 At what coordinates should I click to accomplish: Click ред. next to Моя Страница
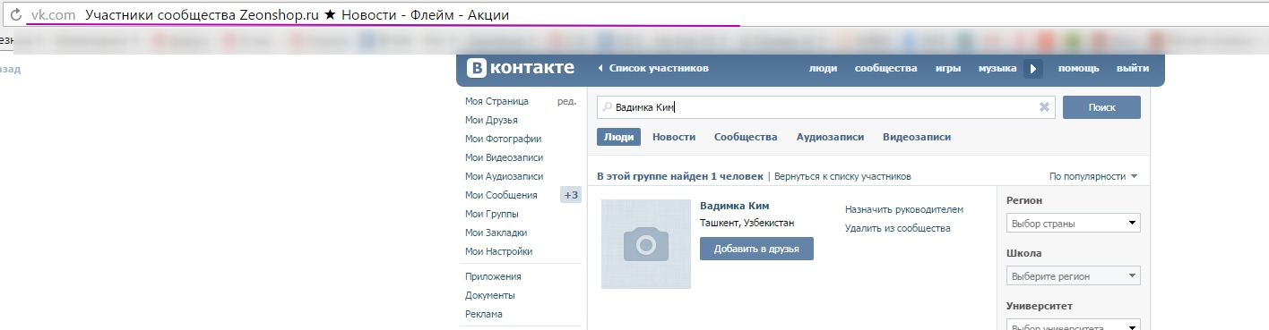[x=566, y=101]
